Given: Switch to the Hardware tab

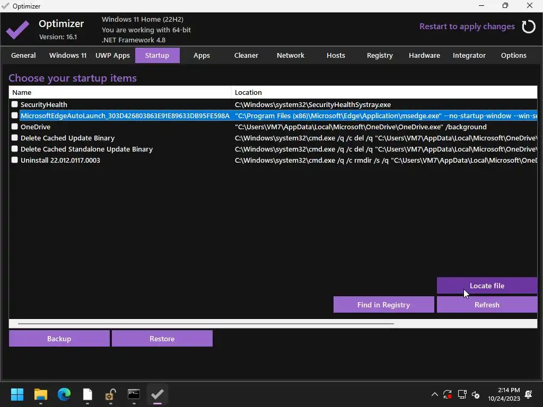Looking at the screenshot, I should (x=425, y=55).
